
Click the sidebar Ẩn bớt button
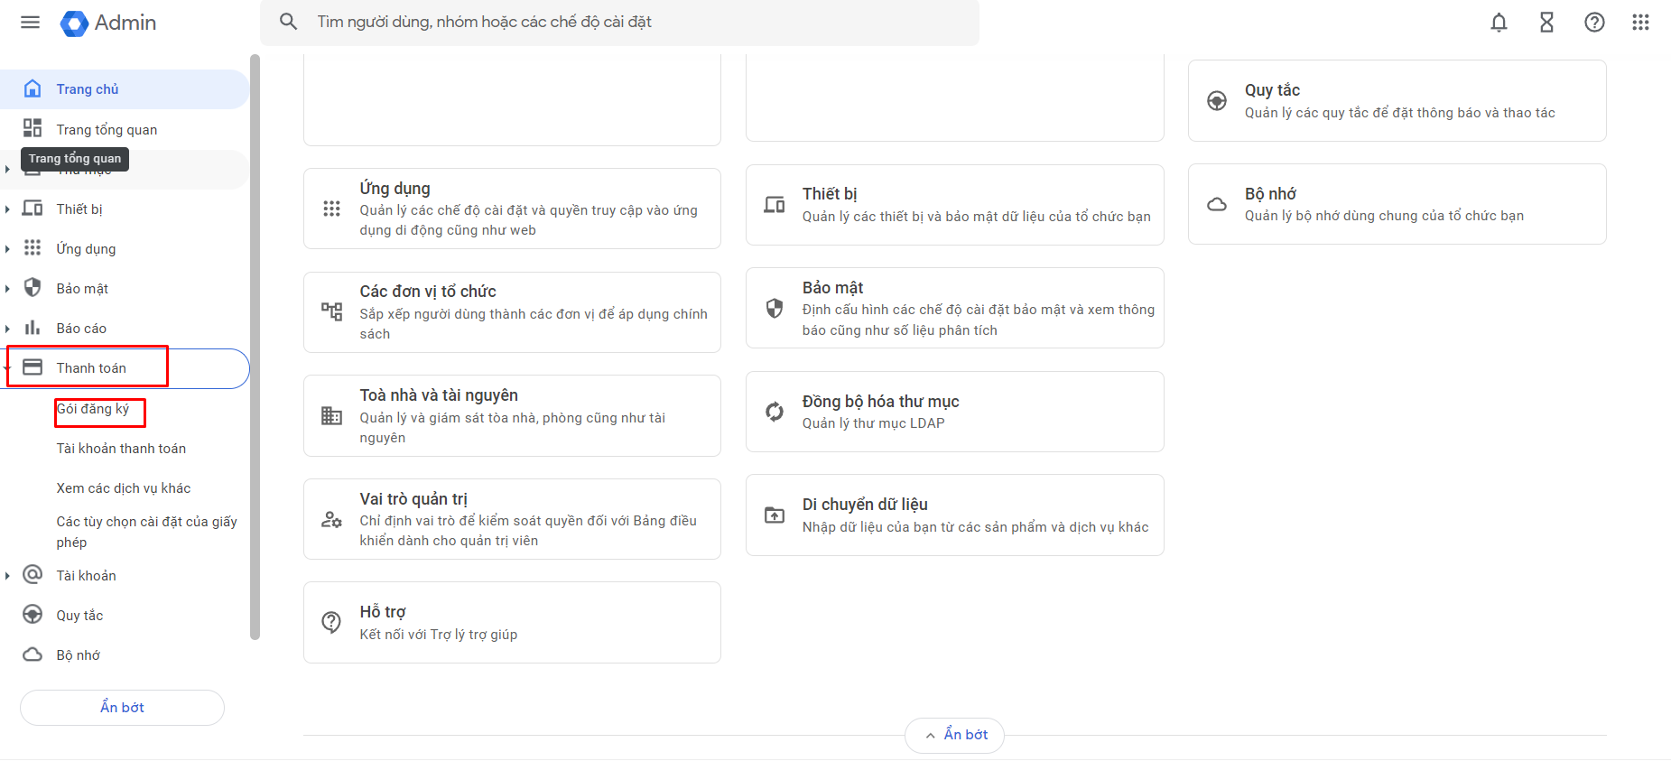coord(122,708)
